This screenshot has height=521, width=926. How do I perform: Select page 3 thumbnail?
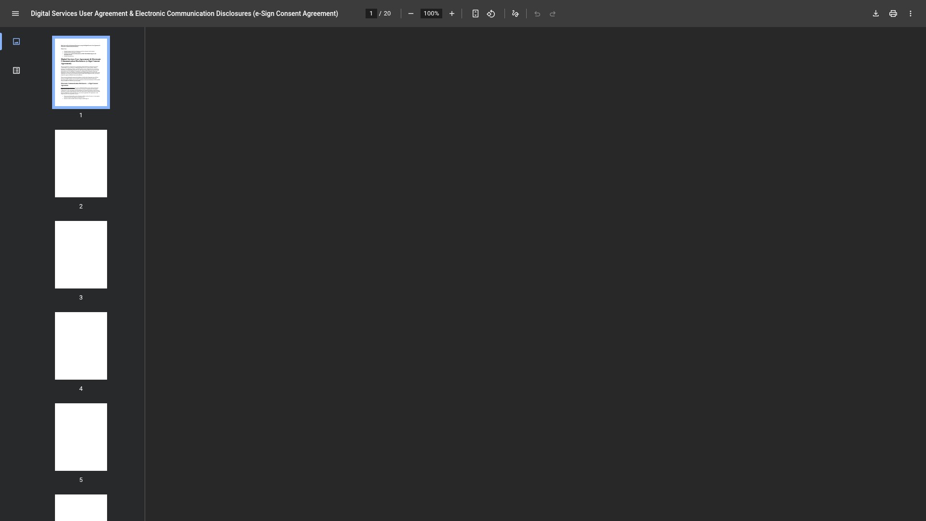click(x=81, y=255)
